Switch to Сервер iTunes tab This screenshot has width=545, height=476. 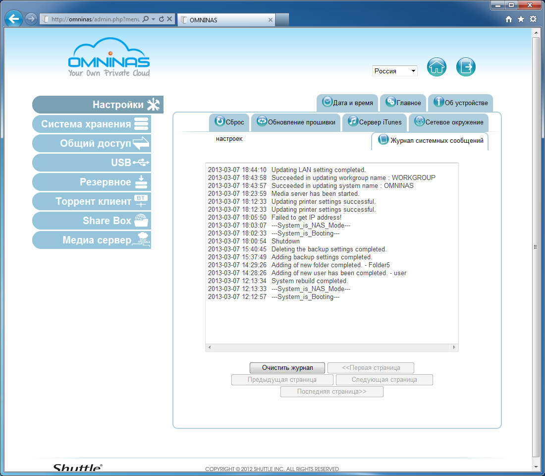[375, 122]
